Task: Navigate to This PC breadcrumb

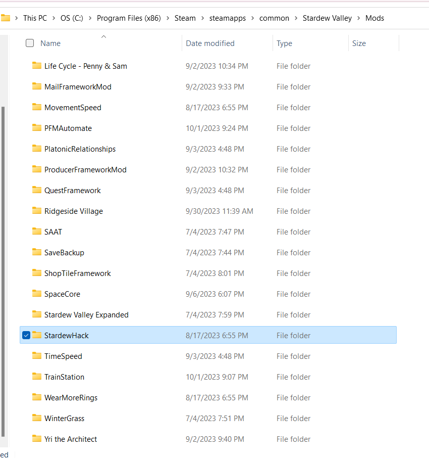Action: pos(35,18)
